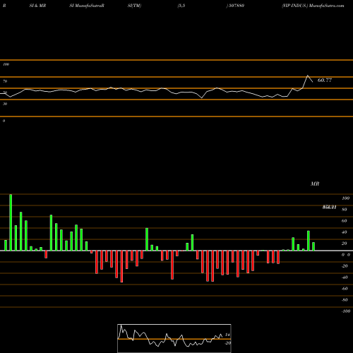Click the 60 label on MR histogram axis
Viewport: 353px width, 353px height.
(345, 221)
